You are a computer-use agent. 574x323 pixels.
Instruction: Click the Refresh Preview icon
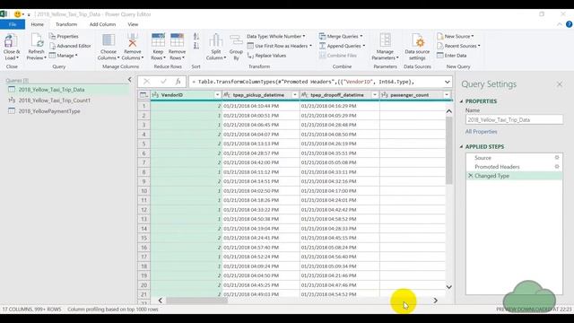coord(36,40)
